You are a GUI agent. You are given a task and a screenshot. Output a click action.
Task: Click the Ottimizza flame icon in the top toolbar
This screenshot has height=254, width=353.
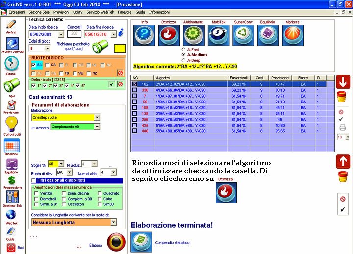click(168, 36)
